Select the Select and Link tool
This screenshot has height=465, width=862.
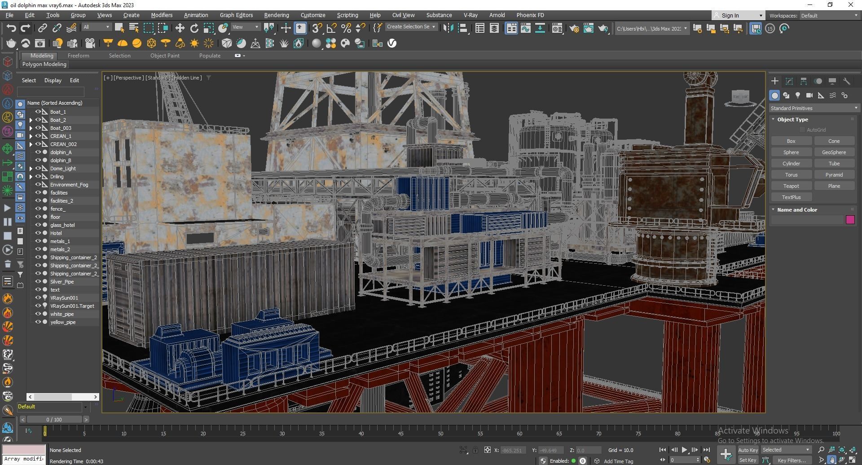(42, 28)
